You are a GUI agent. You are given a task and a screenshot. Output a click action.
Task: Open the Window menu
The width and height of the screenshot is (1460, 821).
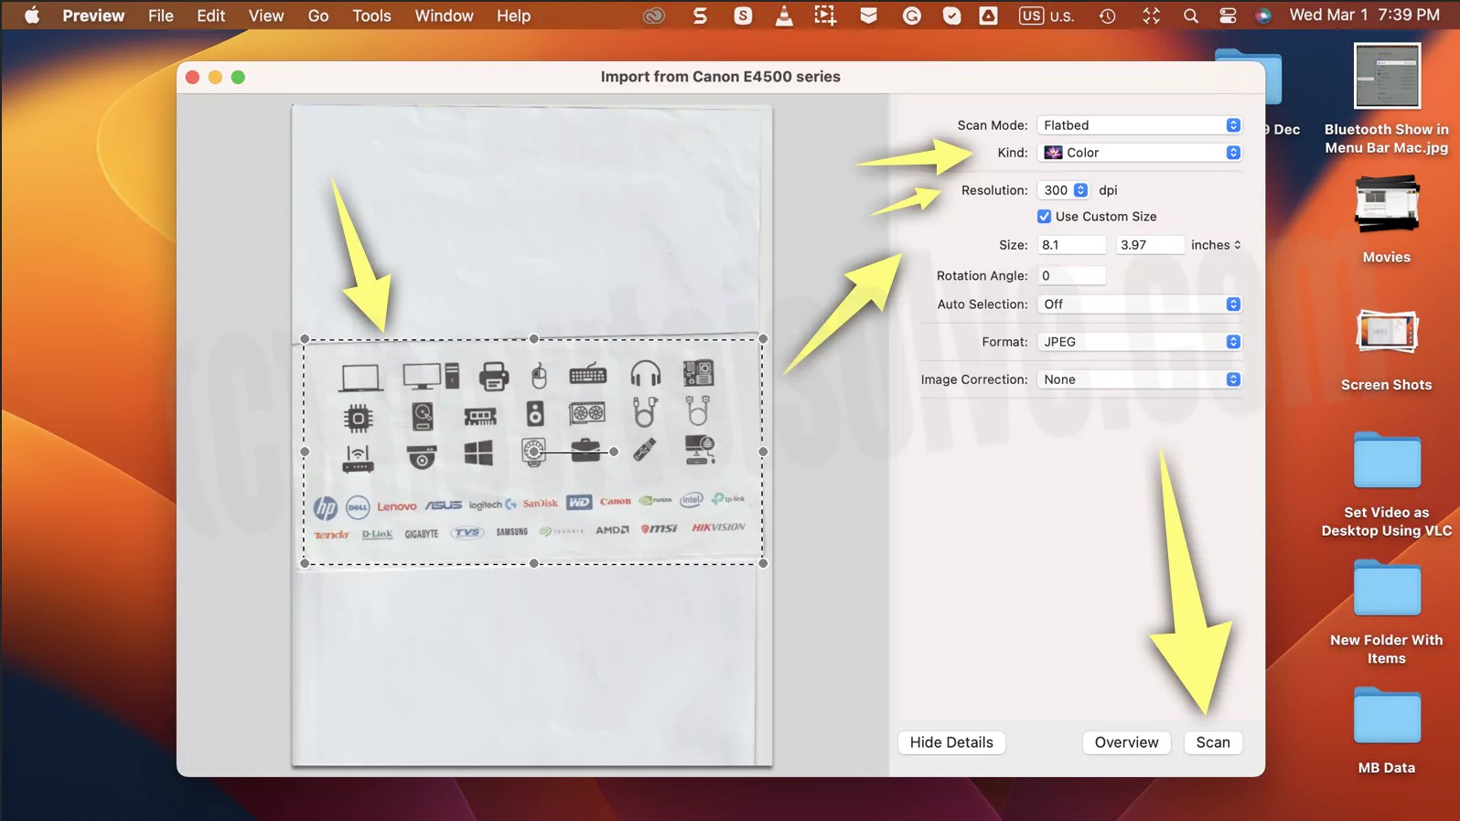tap(444, 16)
